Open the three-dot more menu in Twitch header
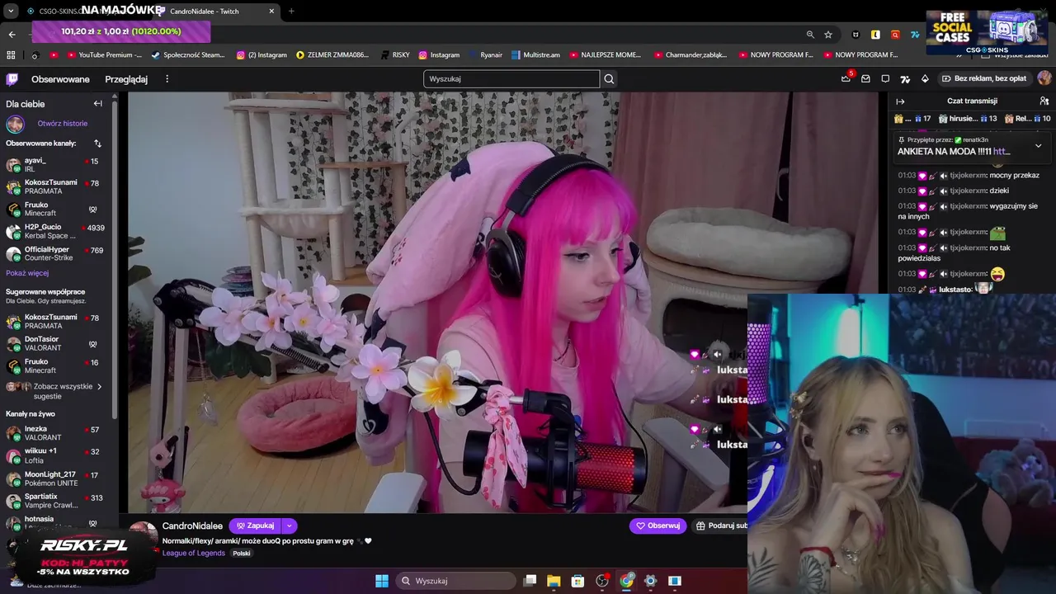This screenshot has height=594, width=1056. tap(167, 79)
